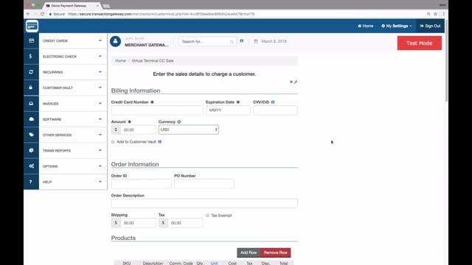The image size is (472, 265).
Task: Click the Options gears icon
Action: click(31, 166)
